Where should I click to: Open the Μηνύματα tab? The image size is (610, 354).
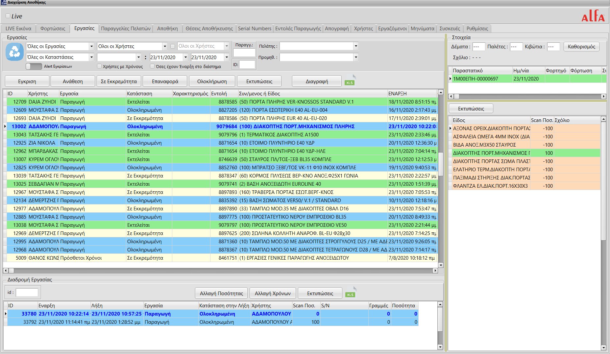pyautogui.click(x=423, y=29)
